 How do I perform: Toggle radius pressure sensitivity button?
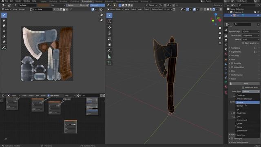coord(88,5)
